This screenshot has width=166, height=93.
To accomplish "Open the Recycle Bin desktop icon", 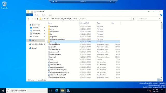I will pos(4,5).
